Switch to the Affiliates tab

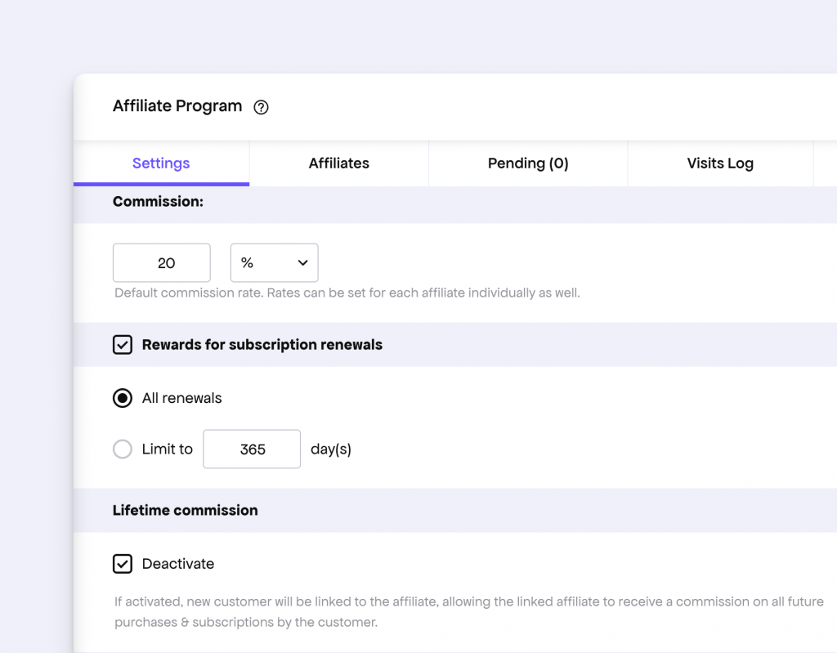point(338,163)
